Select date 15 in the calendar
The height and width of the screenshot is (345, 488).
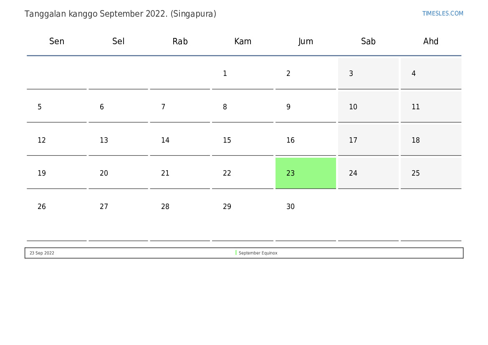(227, 141)
